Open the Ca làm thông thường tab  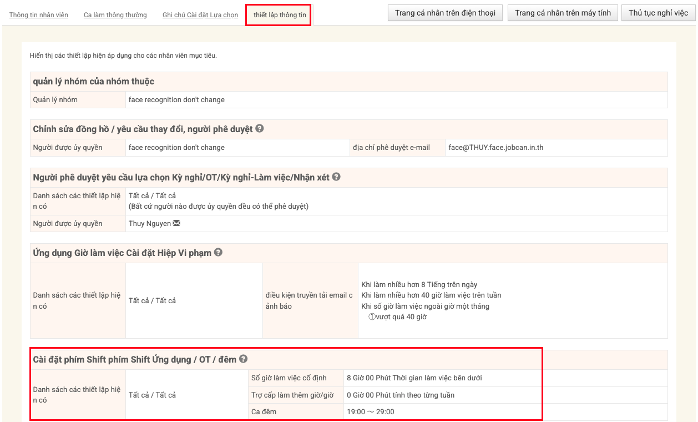115,15
